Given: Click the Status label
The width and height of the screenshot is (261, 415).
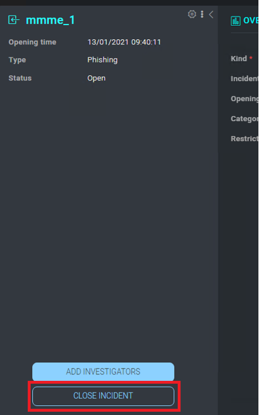Looking at the screenshot, I should point(20,78).
